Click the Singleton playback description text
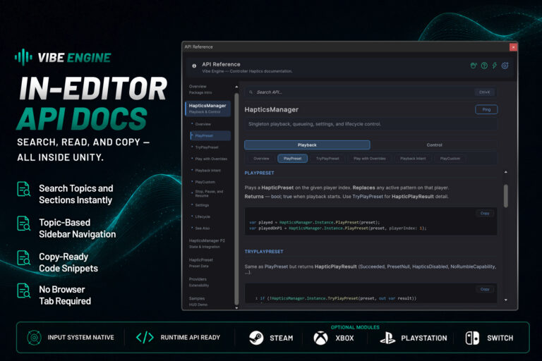542x361 pixels. coord(315,124)
